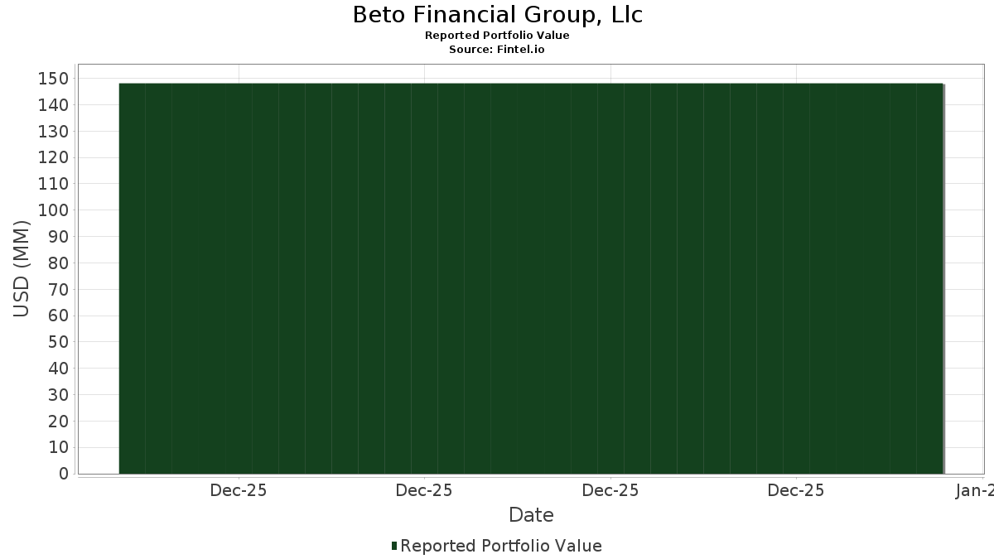The width and height of the screenshot is (994, 559).
Task: Click the 80 y-axis tick label
Action: point(58,263)
